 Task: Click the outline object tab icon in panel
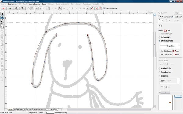[160, 26]
